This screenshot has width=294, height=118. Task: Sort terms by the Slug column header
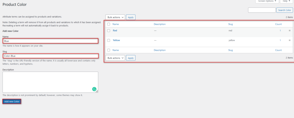click(231, 24)
